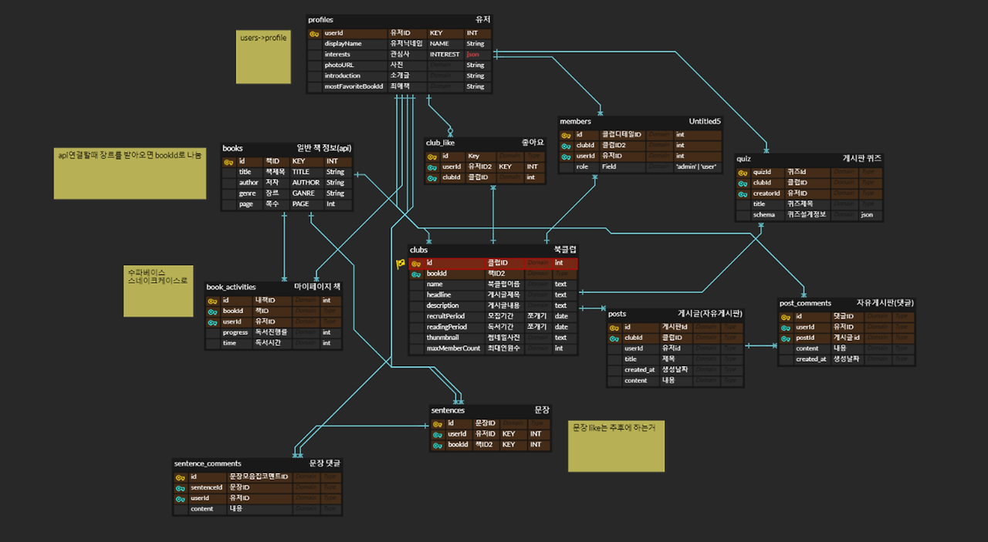The width and height of the screenshot is (988, 542).
Task: Select the books table title
Action: point(233,148)
